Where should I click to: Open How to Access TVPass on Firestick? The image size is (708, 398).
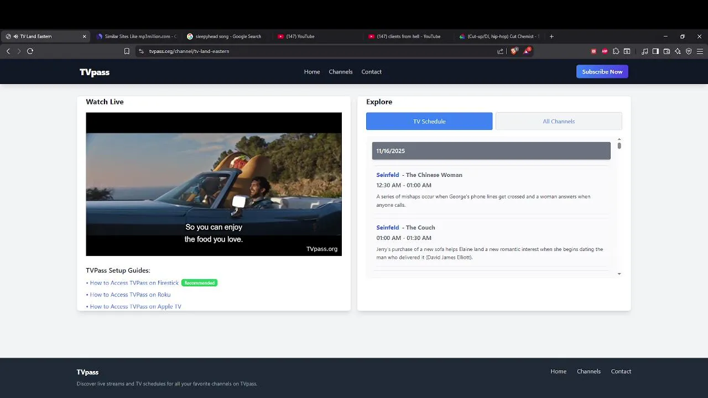coord(134,283)
